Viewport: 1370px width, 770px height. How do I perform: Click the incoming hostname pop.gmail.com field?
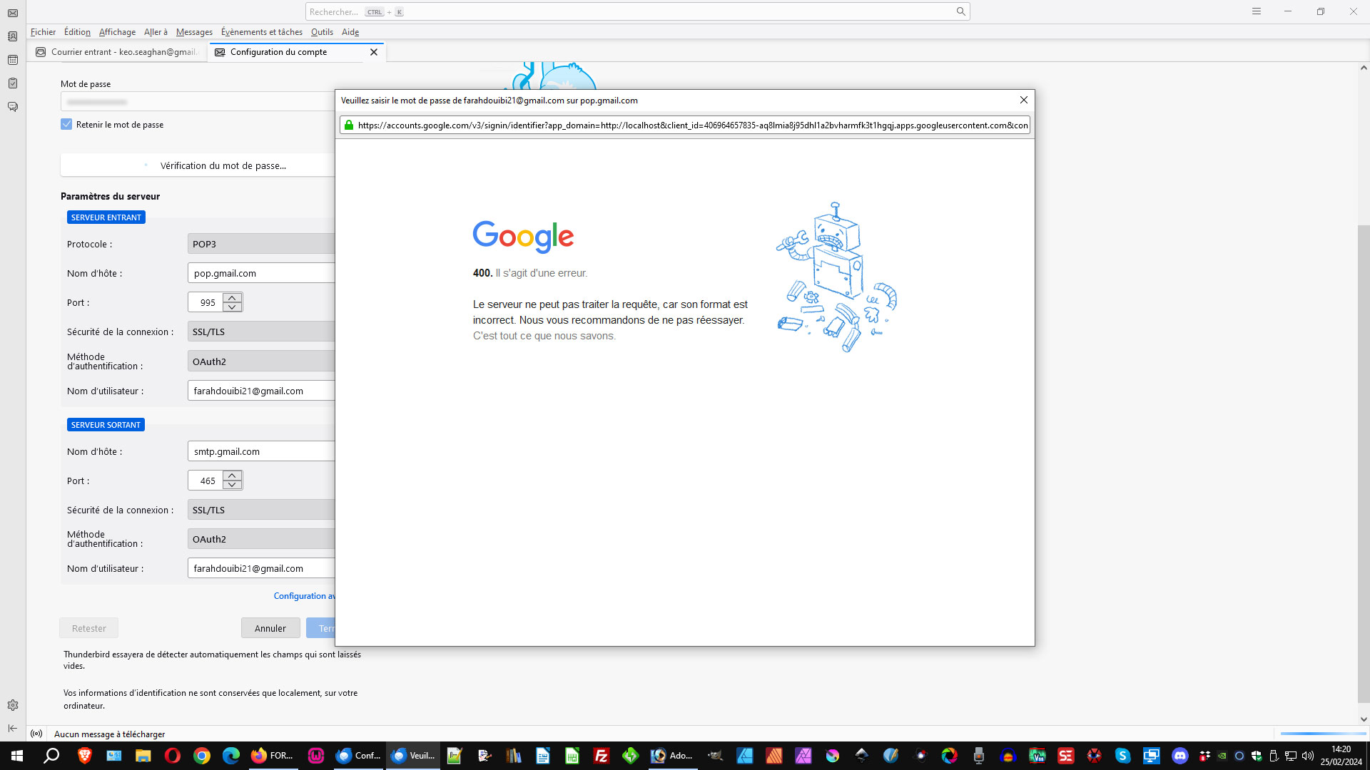click(x=261, y=273)
